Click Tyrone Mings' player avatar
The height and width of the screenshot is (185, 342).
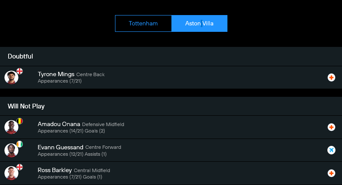coord(11,78)
